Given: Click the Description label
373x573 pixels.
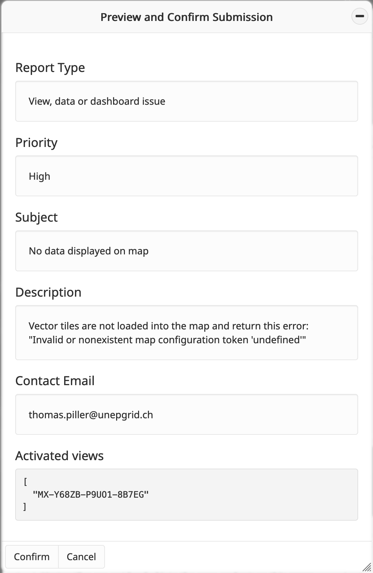Looking at the screenshot, I should (x=48, y=292).
